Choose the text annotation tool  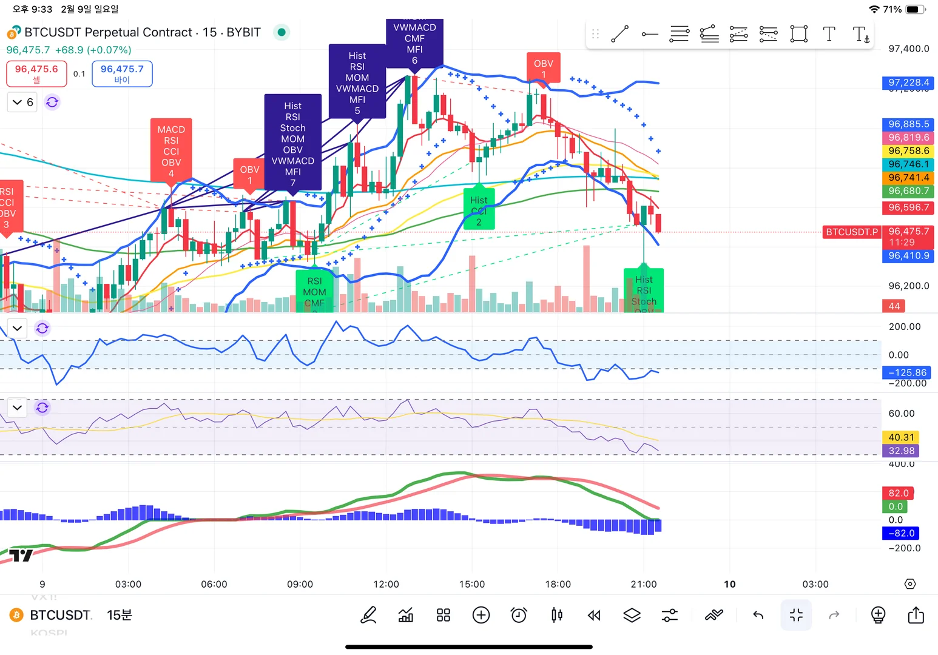point(829,34)
